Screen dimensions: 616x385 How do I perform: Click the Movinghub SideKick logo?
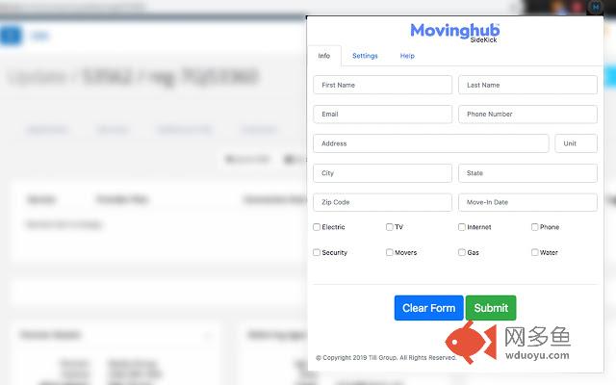coord(454,32)
